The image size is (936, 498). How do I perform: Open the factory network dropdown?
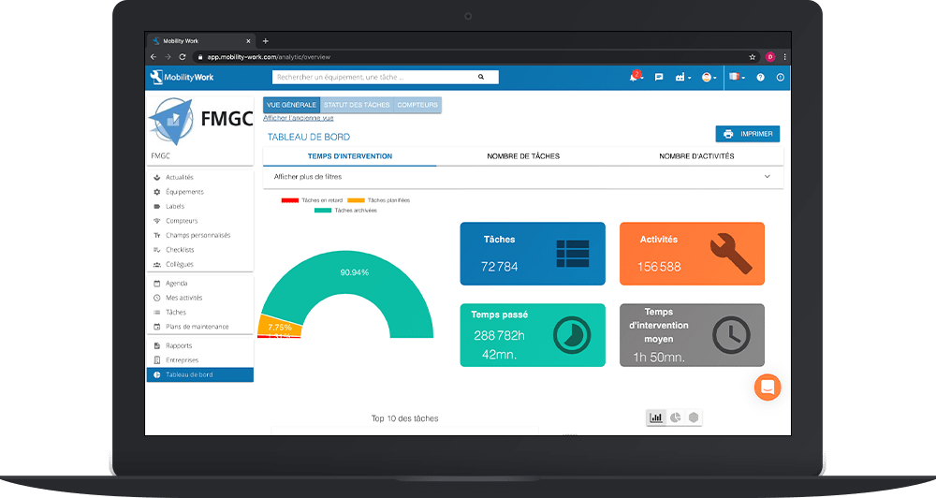(x=683, y=77)
